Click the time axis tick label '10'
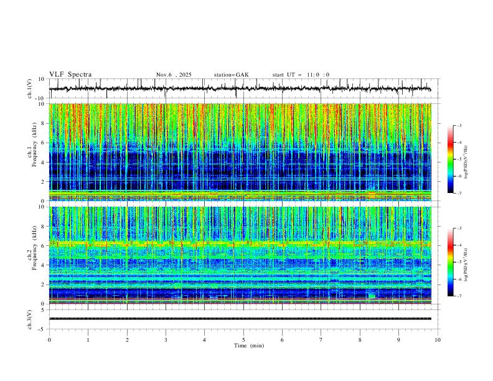The image size is (493, 381). [x=438, y=340]
